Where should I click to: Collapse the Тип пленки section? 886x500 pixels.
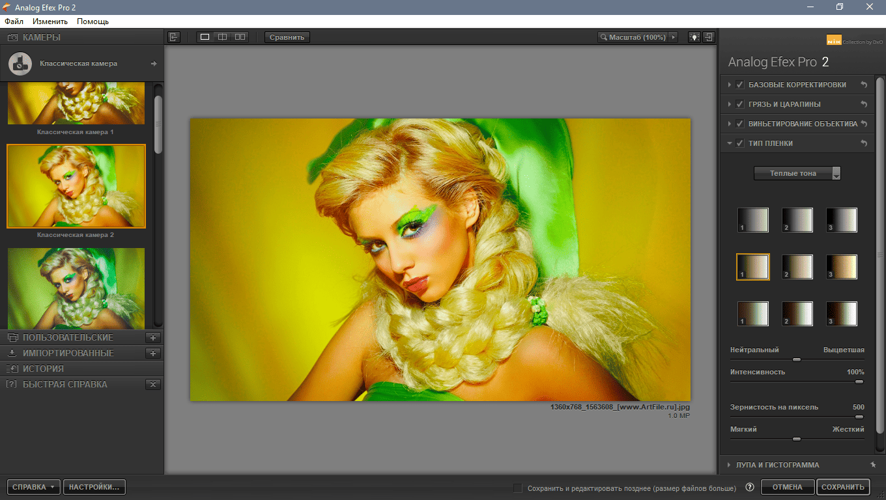tap(728, 143)
